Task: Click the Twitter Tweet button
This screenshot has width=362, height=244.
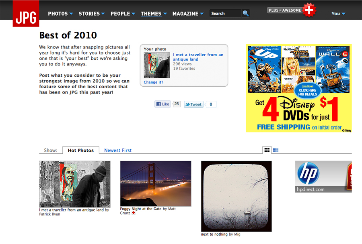Action: (193, 104)
